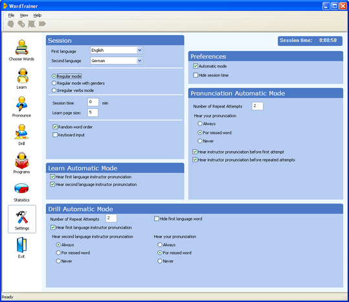Toggle Drill Hear first language instructor pronunciation

(x=53, y=227)
